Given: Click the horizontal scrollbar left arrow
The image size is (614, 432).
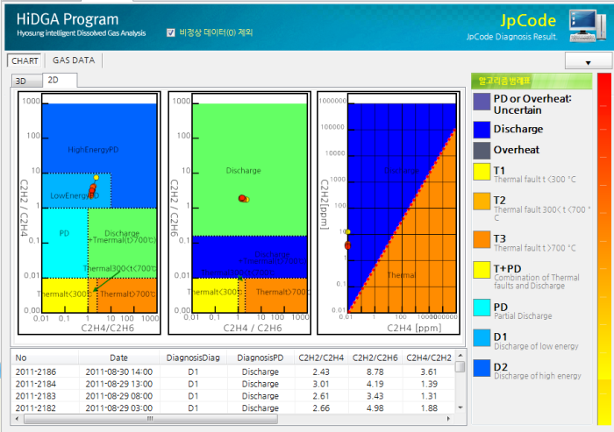Looking at the screenshot, I should [17, 419].
